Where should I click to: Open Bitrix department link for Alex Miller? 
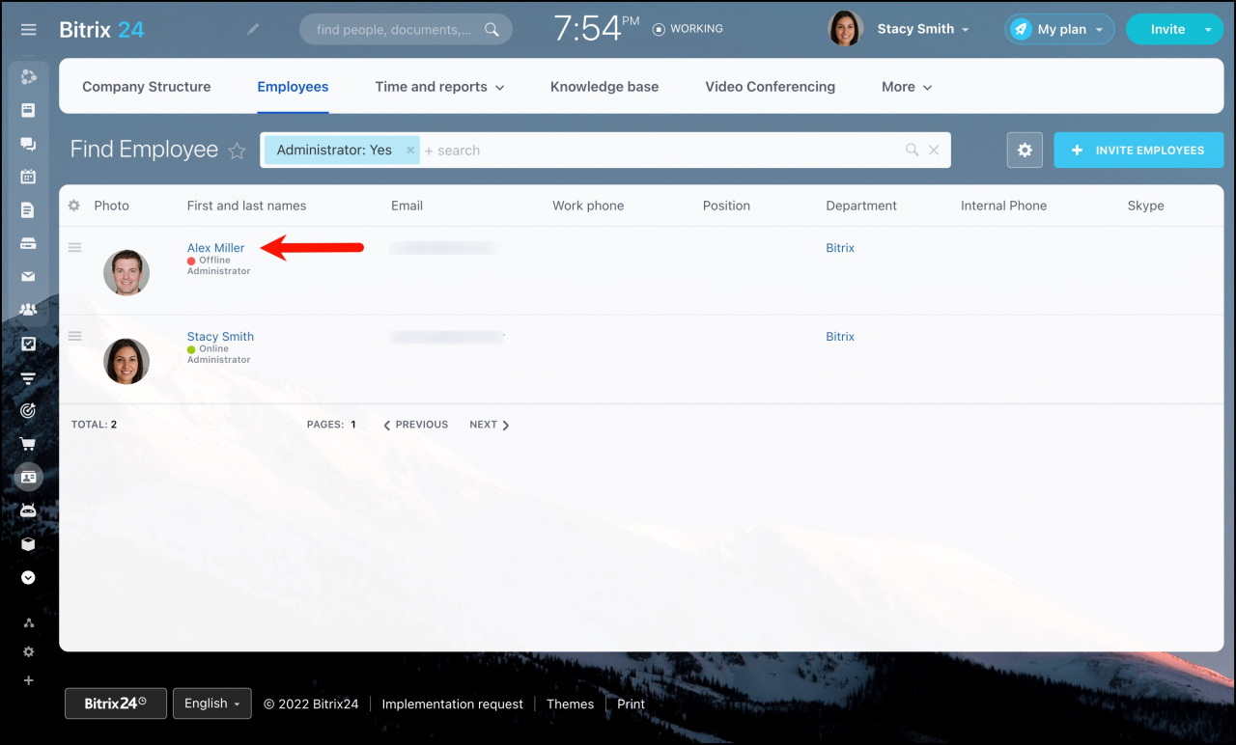point(840,248)
